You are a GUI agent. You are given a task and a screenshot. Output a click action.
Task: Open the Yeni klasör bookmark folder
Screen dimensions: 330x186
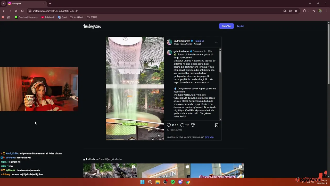click(77, 17)
